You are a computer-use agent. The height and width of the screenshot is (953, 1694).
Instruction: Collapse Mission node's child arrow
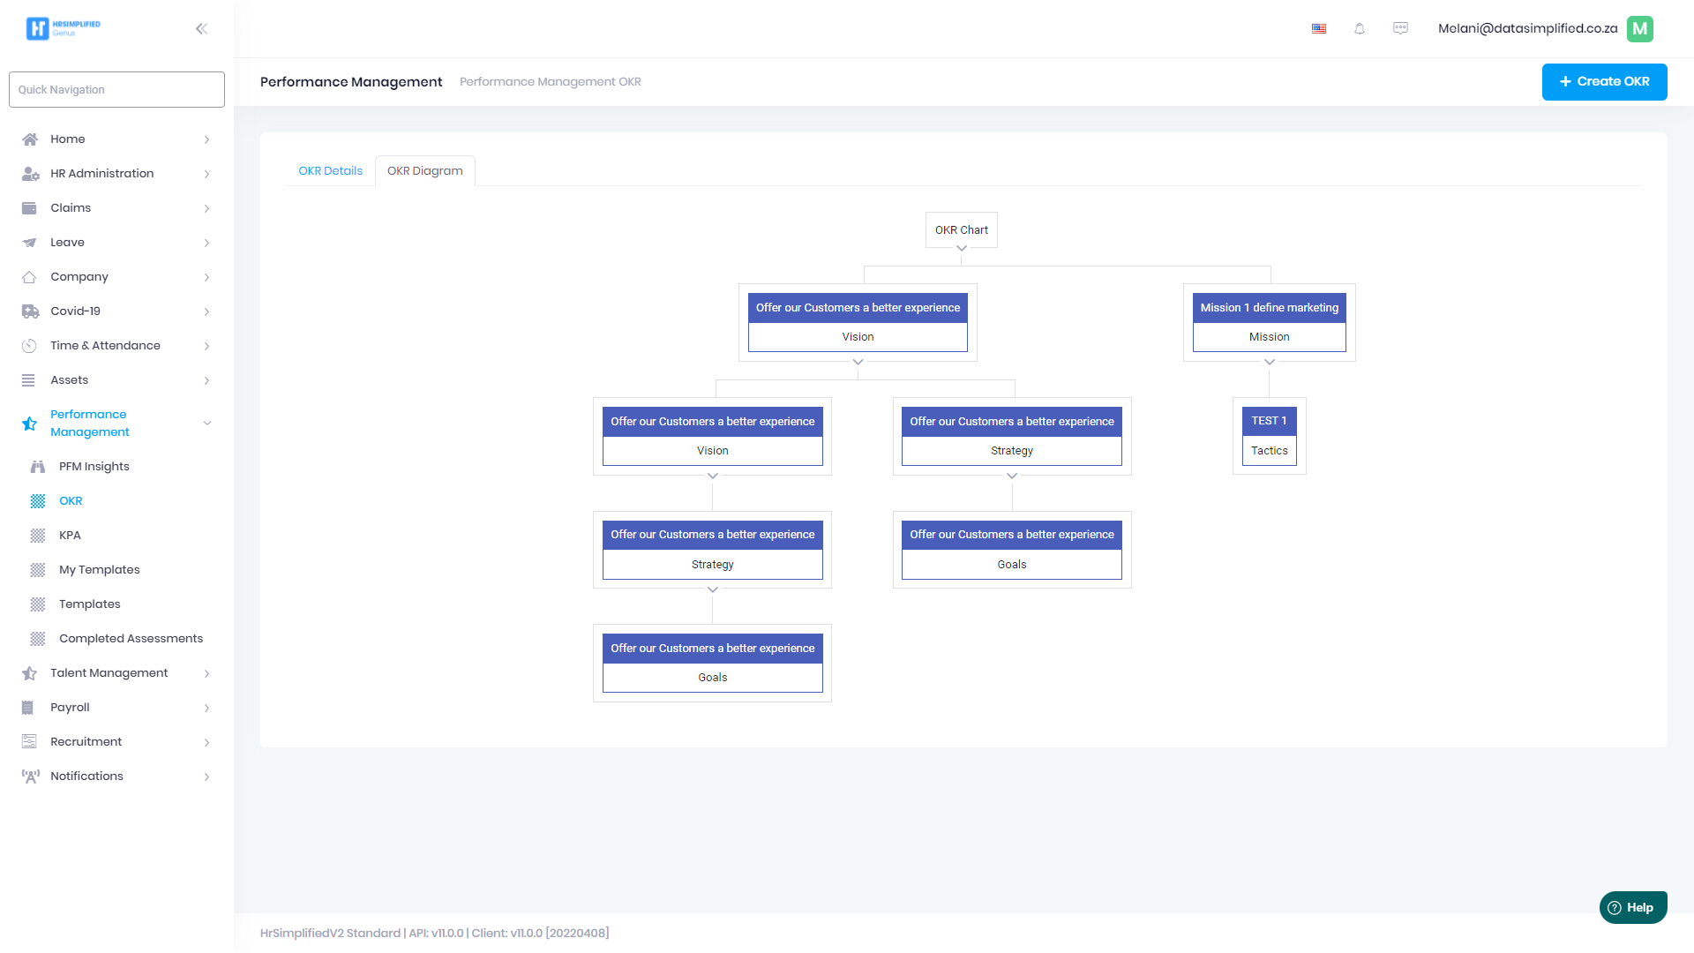coord(1270,363)
